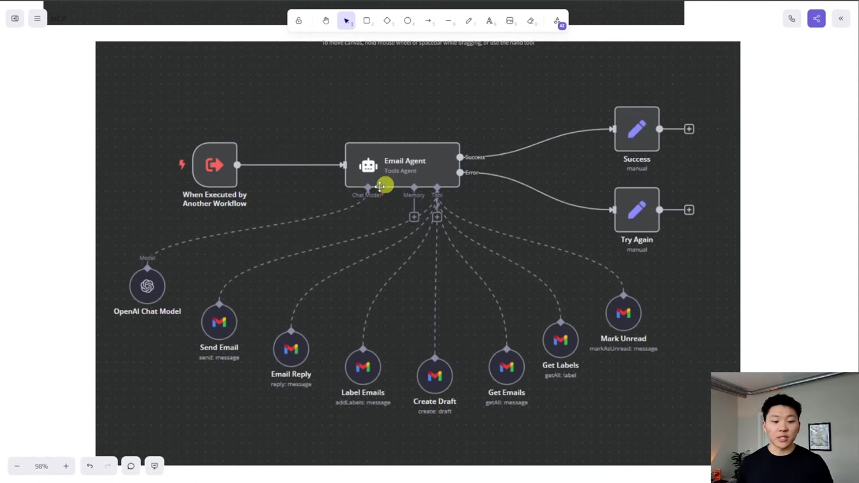This screenshot has width=859, height=483.
Task: Click the Chat Model connector diamond
Action: tap(368, 187)
